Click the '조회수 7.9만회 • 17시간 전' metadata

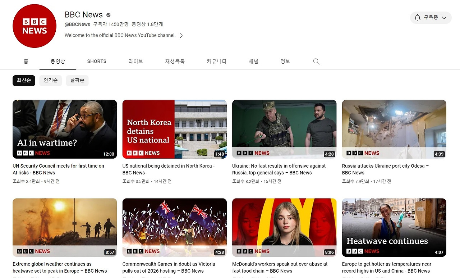click(x=367, y=181)
